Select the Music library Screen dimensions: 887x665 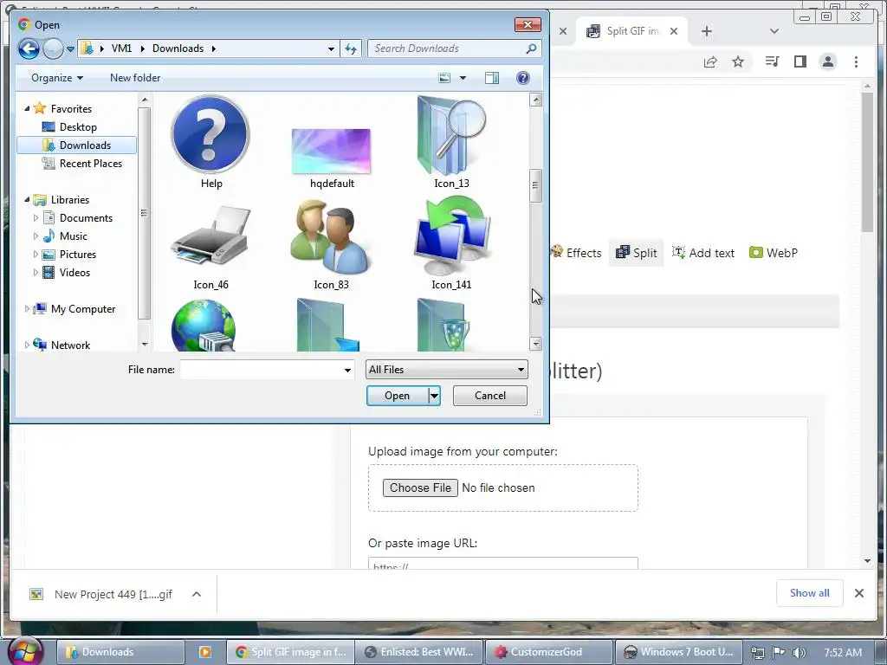[73, 236]
